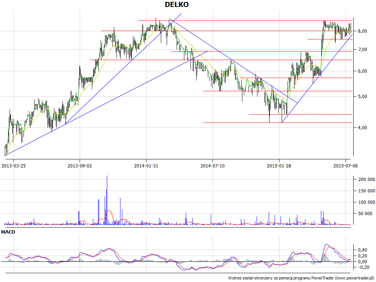This screenshot has height=282, width=376.
Task: Click the DELKO chart title
Action: tap(177, 4)
